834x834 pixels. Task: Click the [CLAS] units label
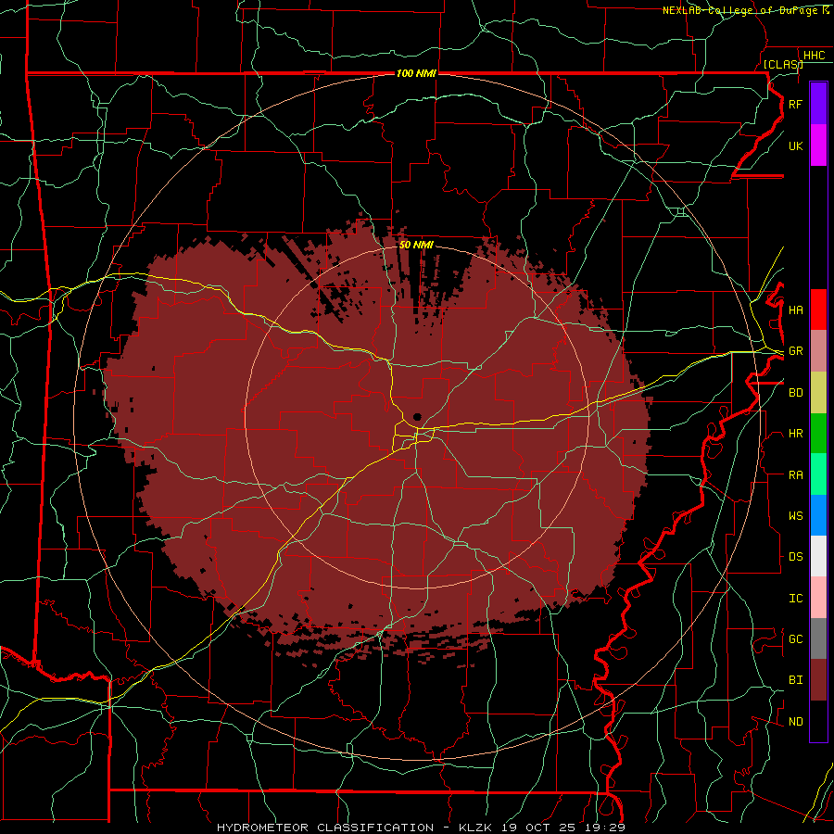click(x=783, y=64)
